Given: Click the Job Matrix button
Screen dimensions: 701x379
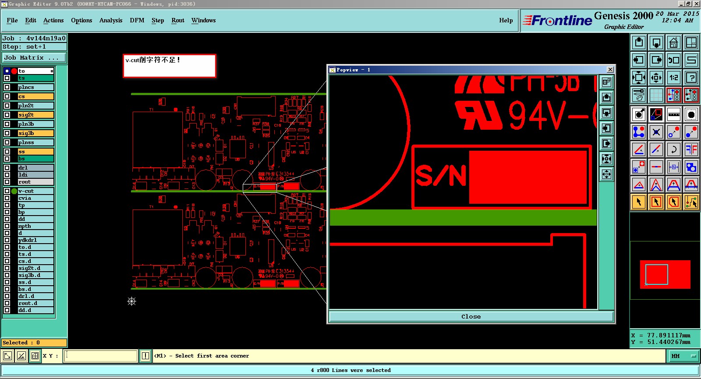Looking at the screenshot, I should click(x=34, y=58).
